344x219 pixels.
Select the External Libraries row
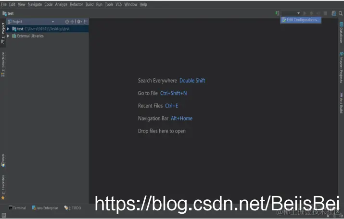[47, 36]
